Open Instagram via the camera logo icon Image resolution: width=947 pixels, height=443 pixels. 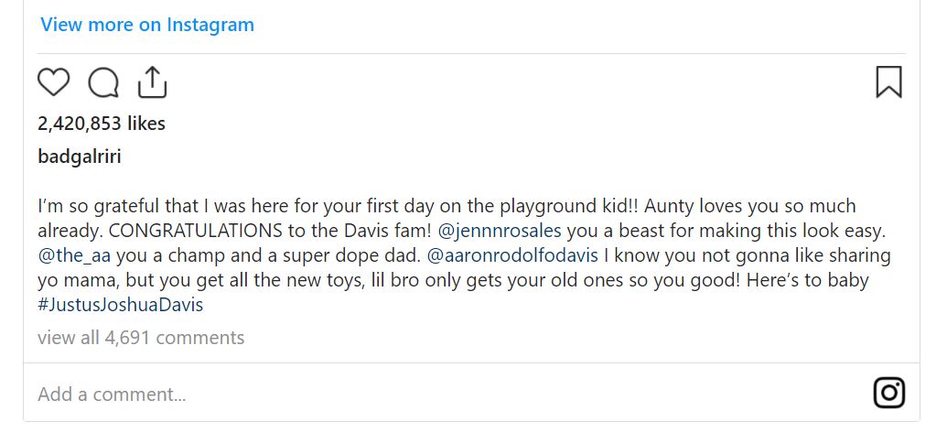pos(889,393)
